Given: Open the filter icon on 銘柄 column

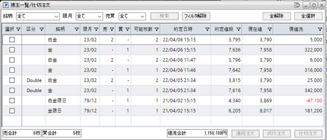Looking at the screenshot, I should pyautogui.click(x=77, y=30).
